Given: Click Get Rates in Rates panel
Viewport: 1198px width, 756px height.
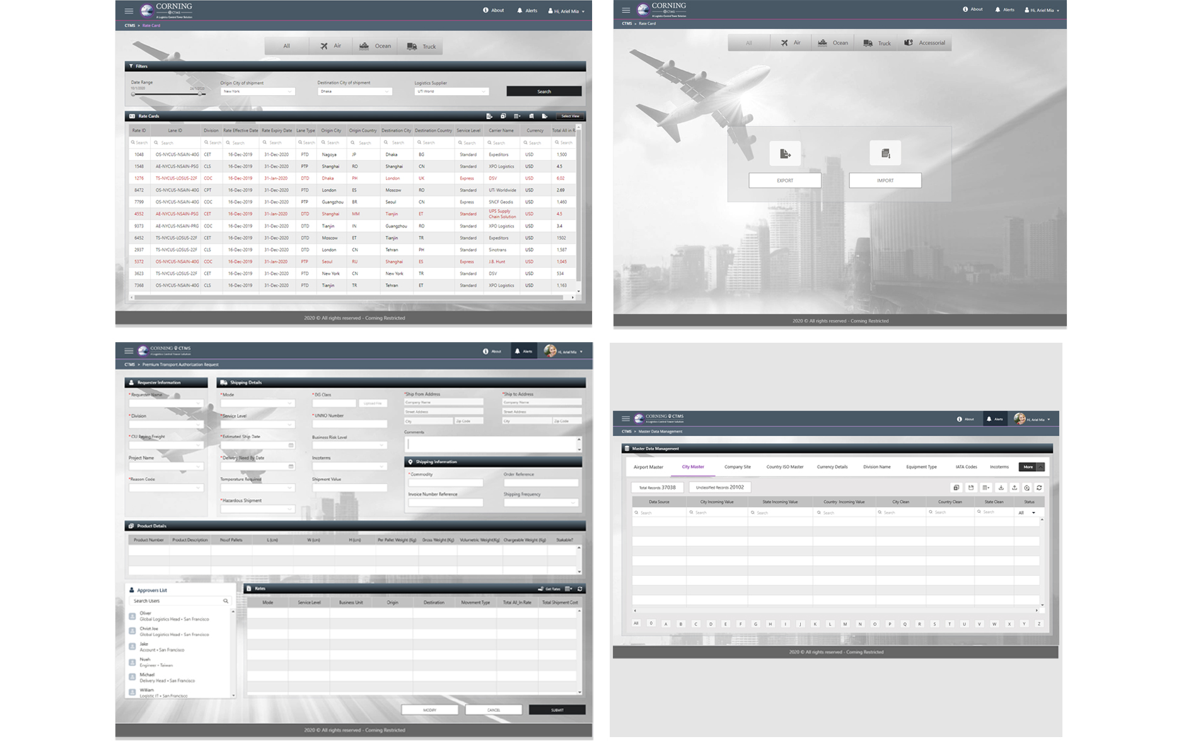Looking at the screenshot, I should pyautogui.click(x=549, y=589).
